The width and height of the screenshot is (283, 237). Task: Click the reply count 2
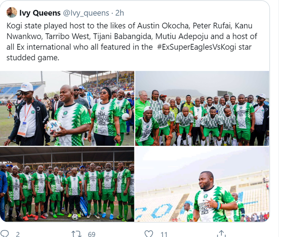click(18, 234)
